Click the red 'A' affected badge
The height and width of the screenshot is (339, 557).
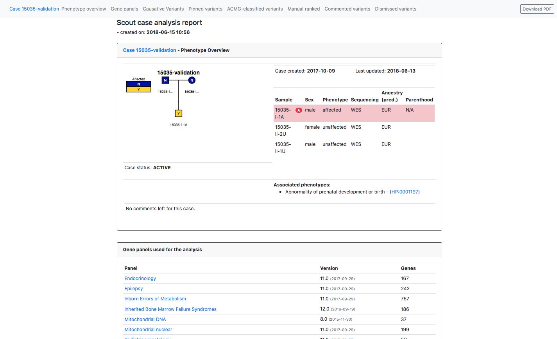tap(299, 110)
